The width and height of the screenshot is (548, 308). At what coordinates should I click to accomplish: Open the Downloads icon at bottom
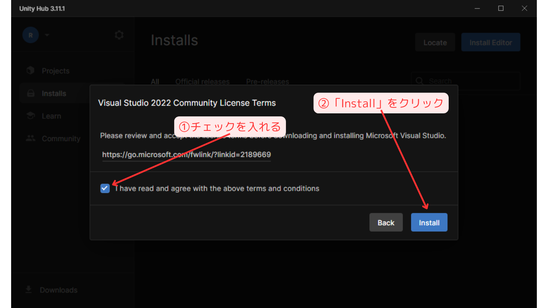[x=28, y=290]
